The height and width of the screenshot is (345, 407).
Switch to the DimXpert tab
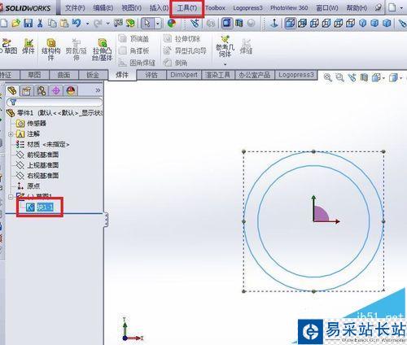click(x=184, y=75)
